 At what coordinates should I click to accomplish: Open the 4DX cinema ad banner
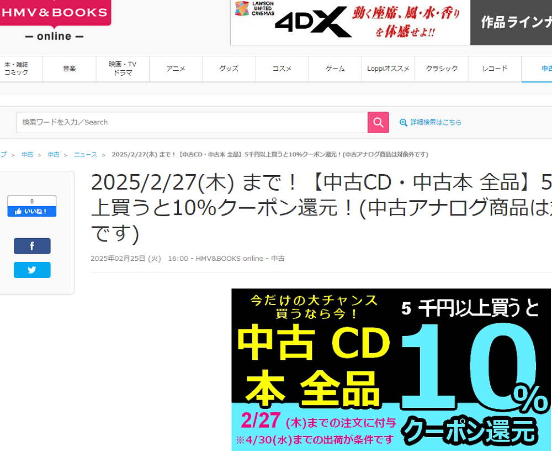tap(351, 22)
